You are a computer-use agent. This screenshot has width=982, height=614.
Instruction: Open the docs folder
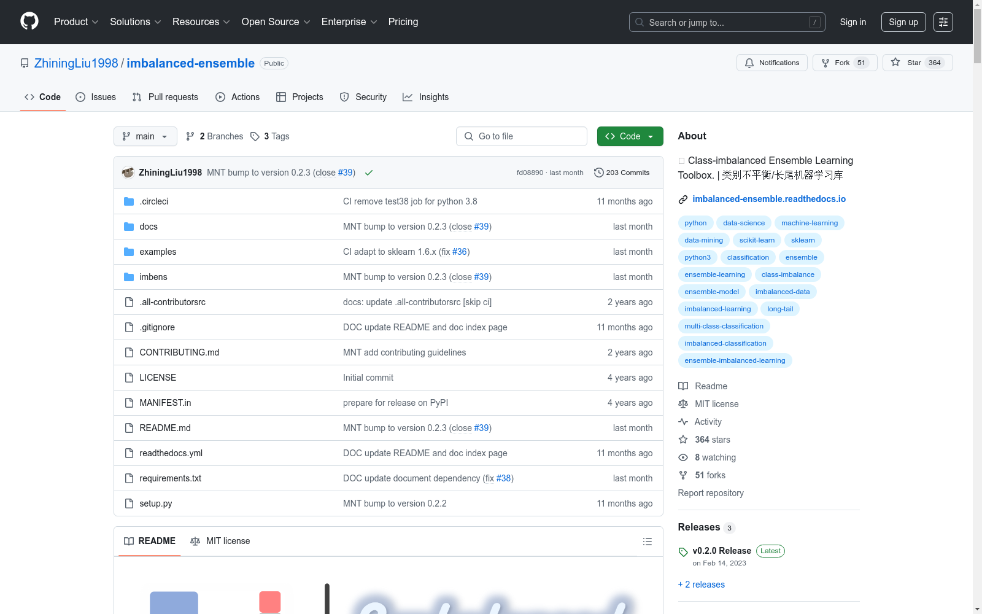(149, 227)
